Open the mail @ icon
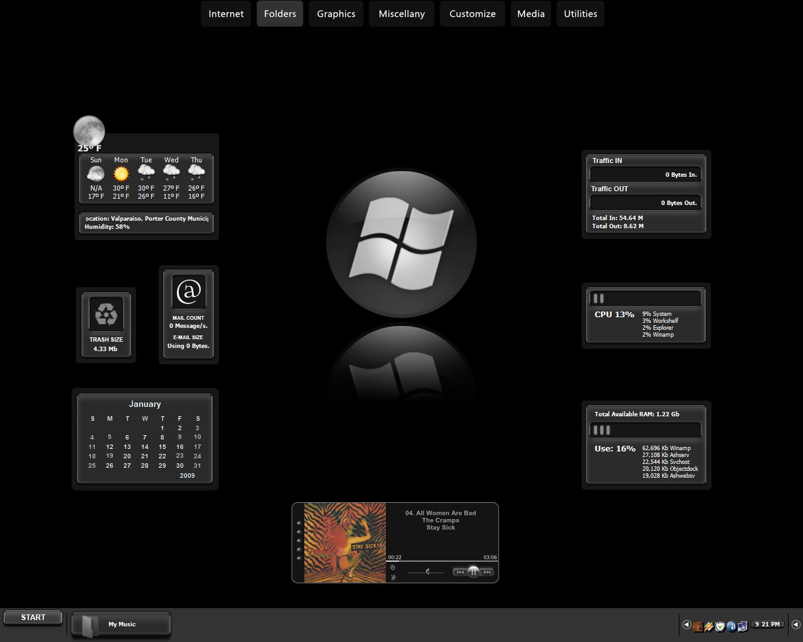 pyautogui.click(x=189, y=292)
